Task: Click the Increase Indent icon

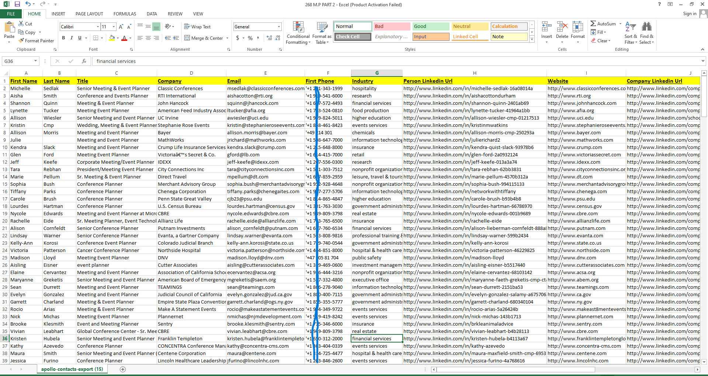Action: (176, 38)
